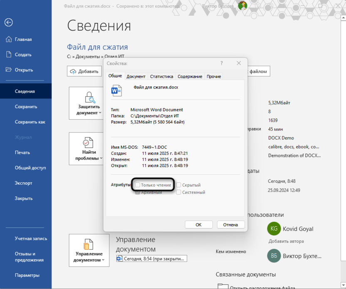Open Печать in the sidebar
The height and width of the screenshot is (289, 346).
click(26, 152)
